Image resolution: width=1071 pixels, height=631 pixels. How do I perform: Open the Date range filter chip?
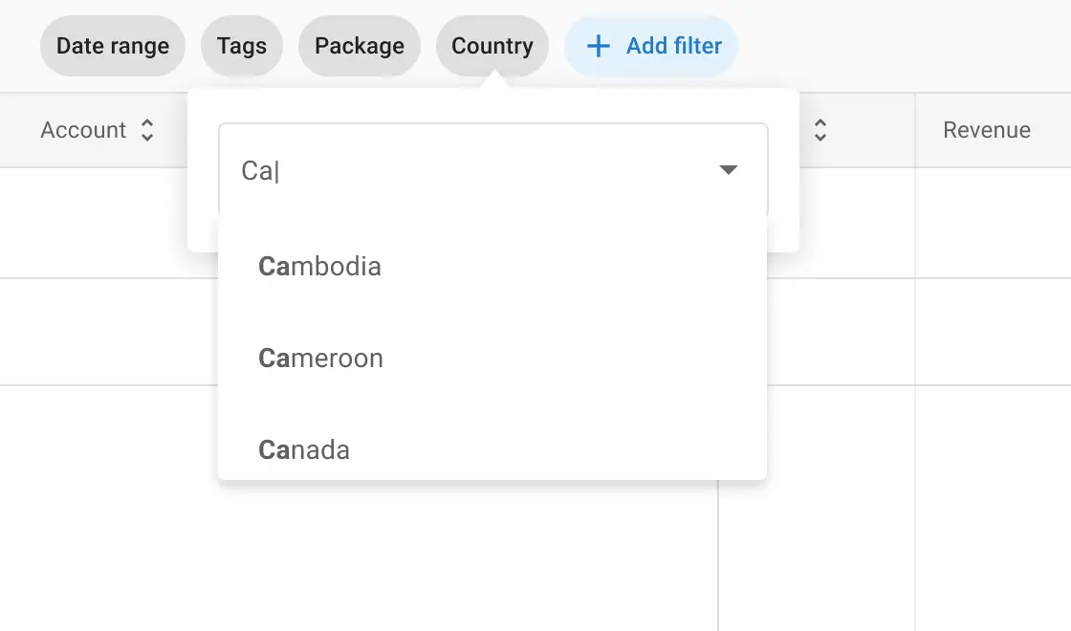(x=113, y=46)
